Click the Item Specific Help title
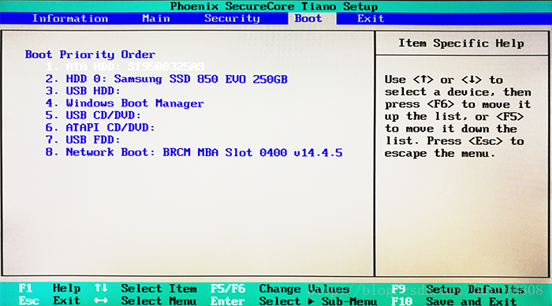 pyautogui.click(x=461, y=43)
